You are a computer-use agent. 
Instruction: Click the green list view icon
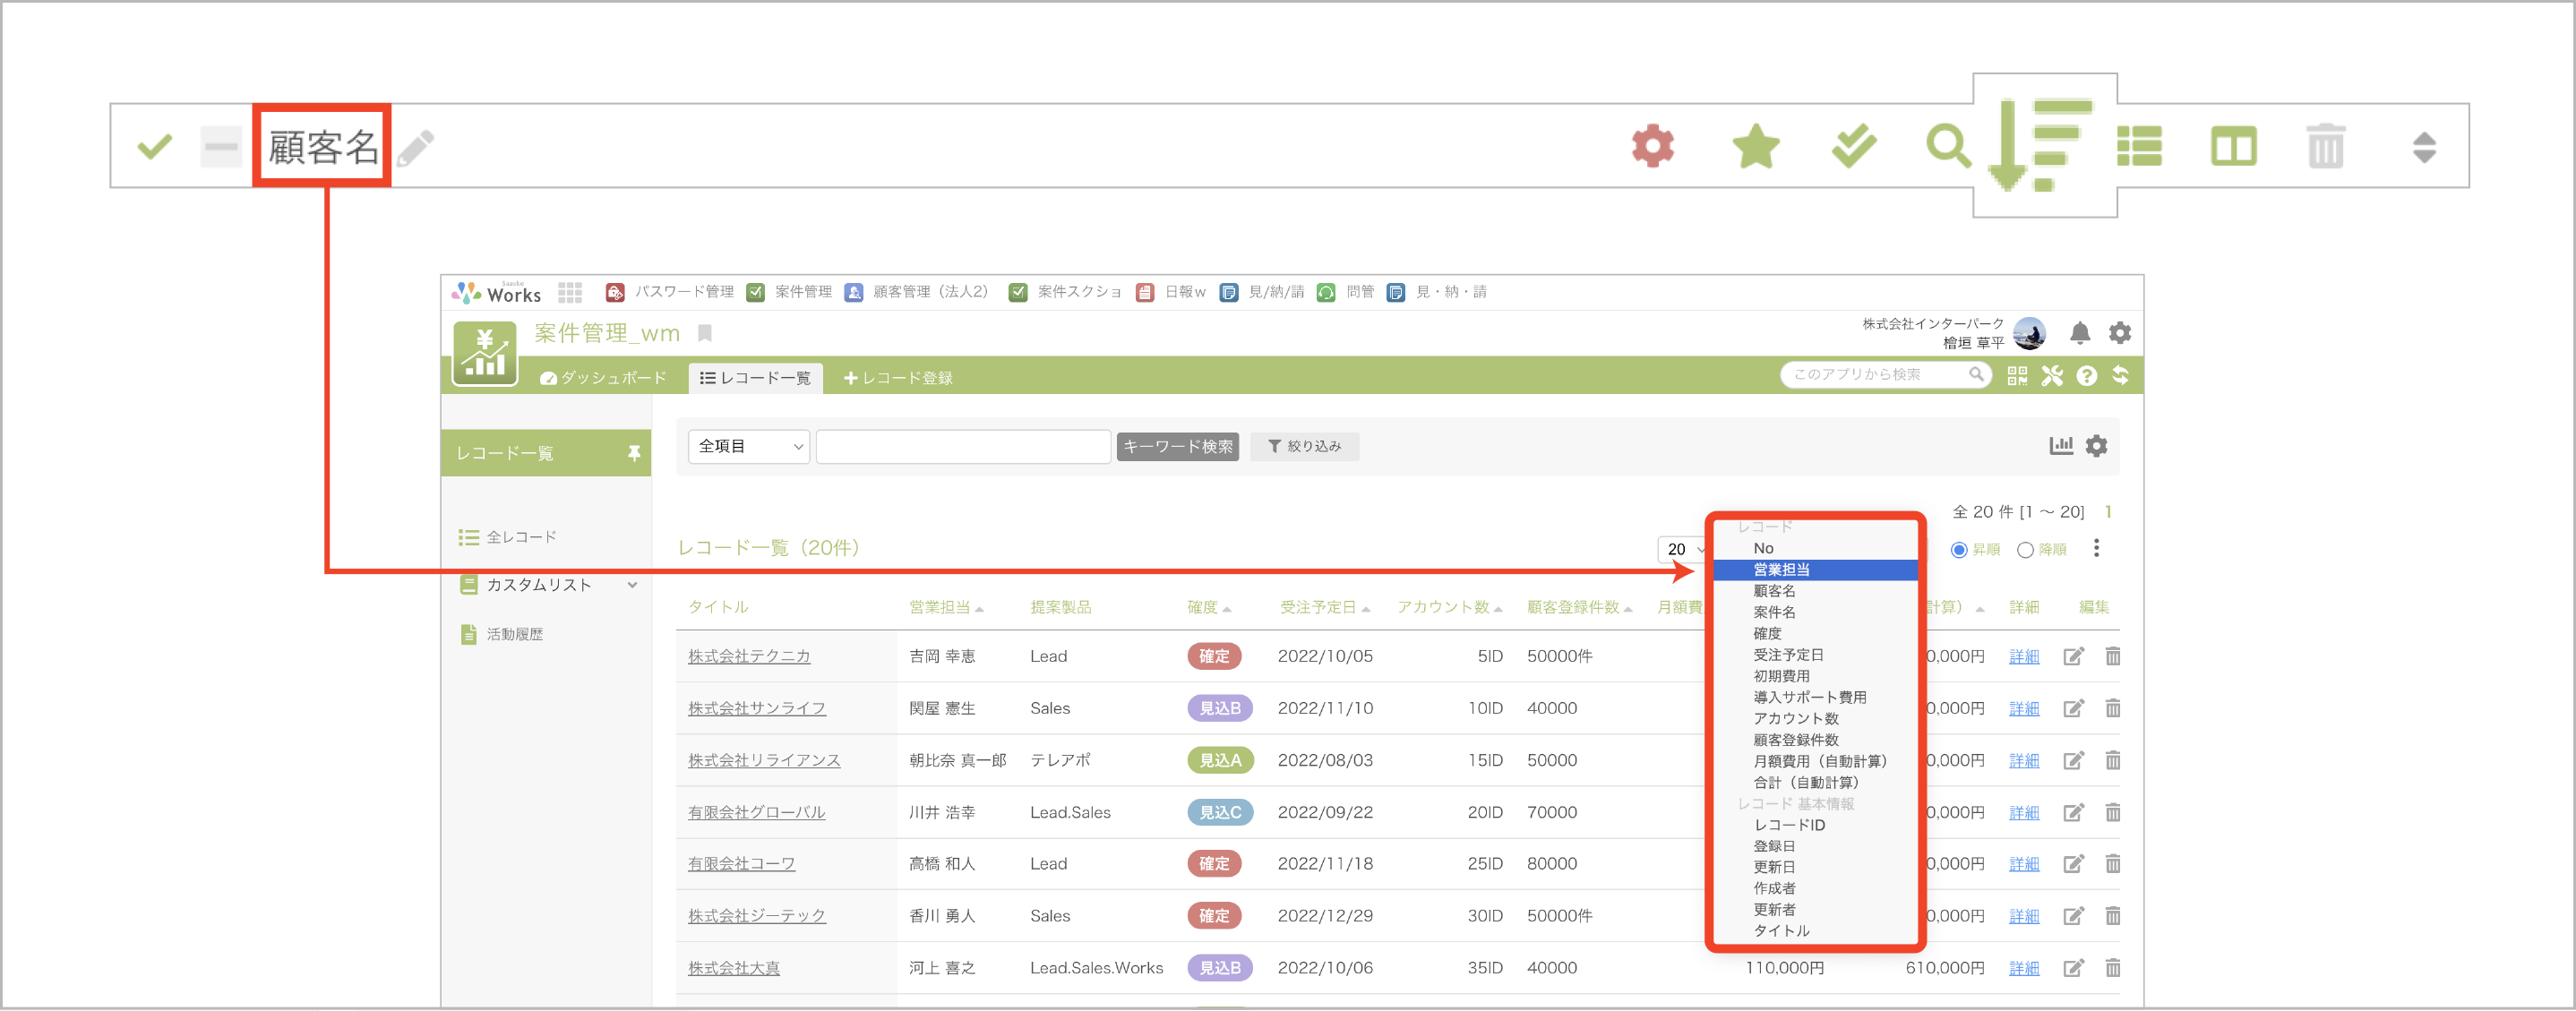click(2139, 146)
